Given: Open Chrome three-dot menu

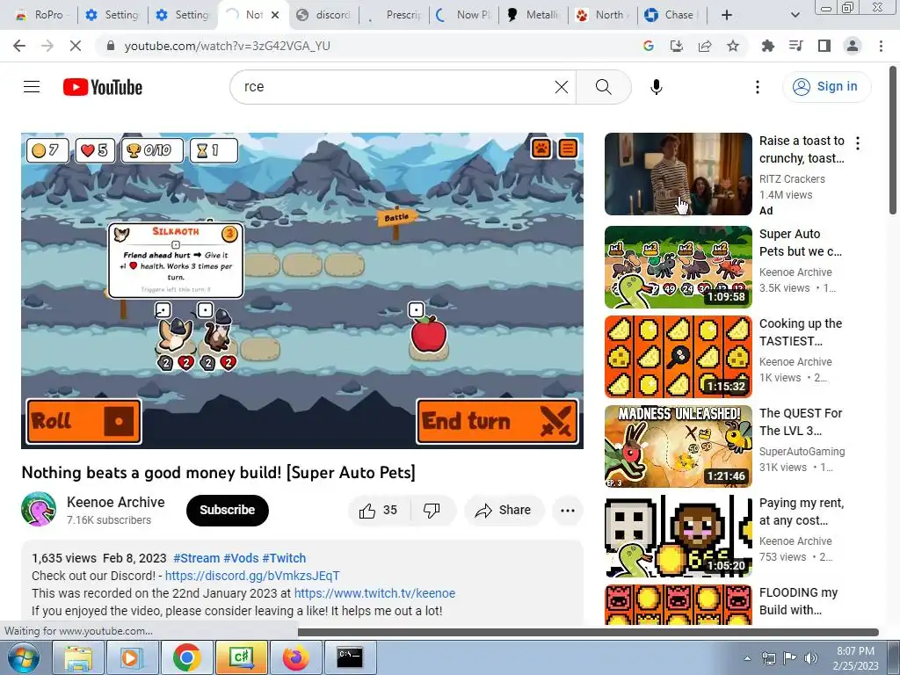Looking at the screenshot, I should [x=881, y=46].
